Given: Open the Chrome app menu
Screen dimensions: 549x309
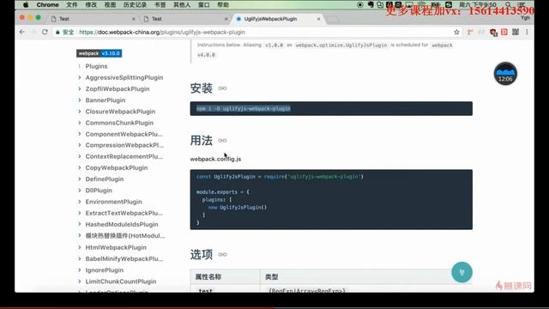Looking at the screenshot, I should pos(47,5).
